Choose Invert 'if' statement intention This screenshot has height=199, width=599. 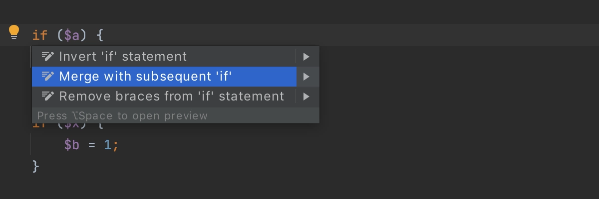pos(123,56)
